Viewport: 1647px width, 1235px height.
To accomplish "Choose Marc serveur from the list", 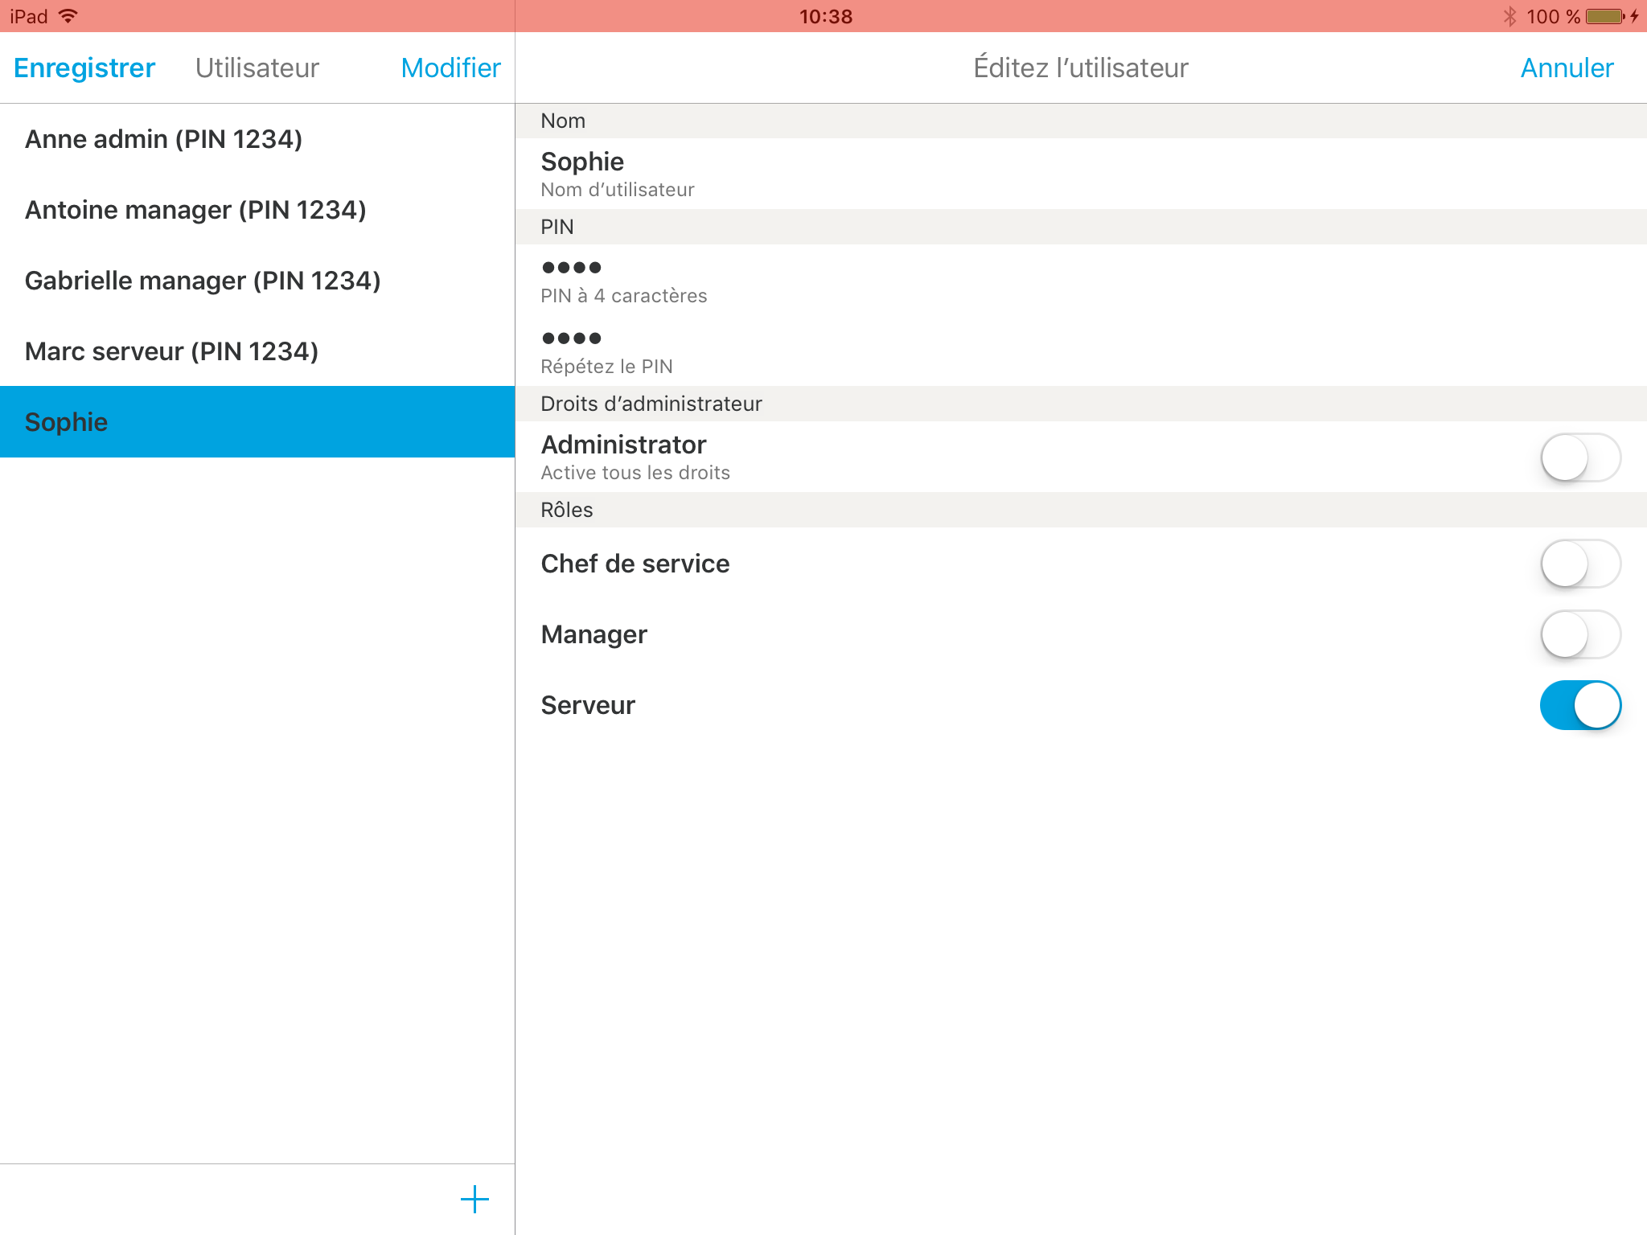I will pyautogui.click(x=257, y=351).
